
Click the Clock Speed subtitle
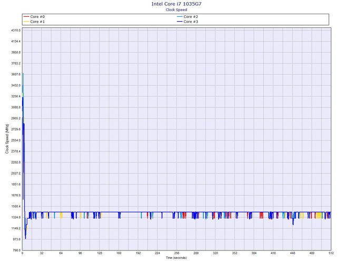coord(177,9)
